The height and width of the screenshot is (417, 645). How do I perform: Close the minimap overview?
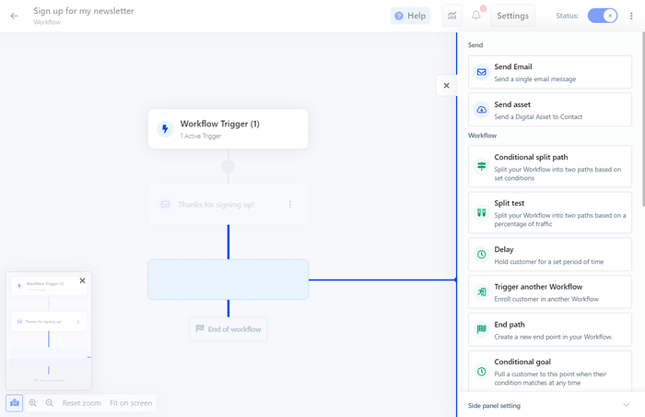click(x=82, y=280)
